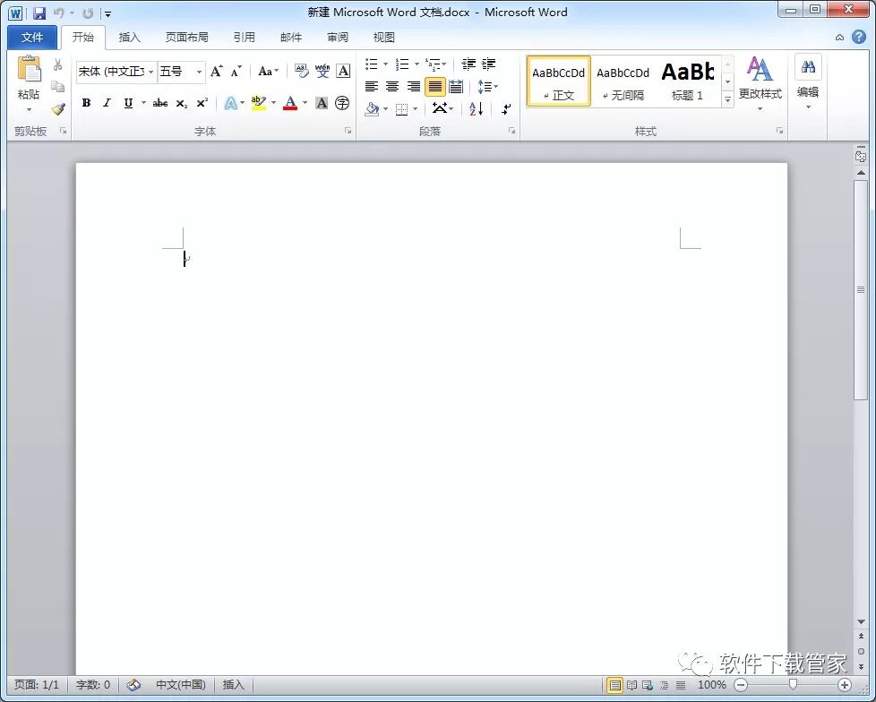876x702 pixels.
Task: Click the Grow Font icon
Action: 216,71
